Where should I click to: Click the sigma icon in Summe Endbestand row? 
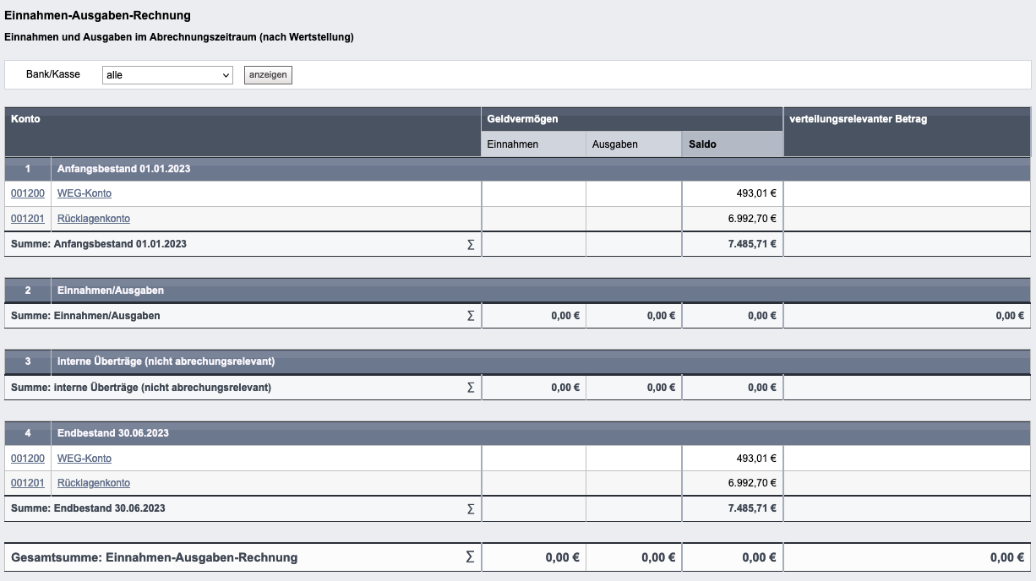[x=471, y=508]
